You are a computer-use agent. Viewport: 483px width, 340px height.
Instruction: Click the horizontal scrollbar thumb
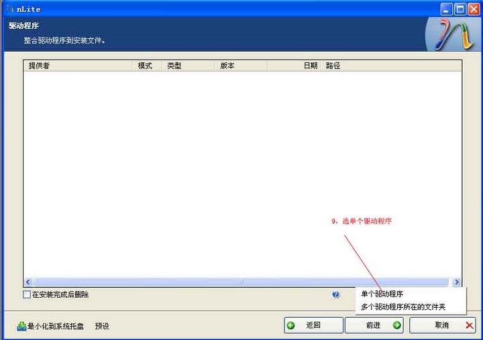[x=240, y=282]
